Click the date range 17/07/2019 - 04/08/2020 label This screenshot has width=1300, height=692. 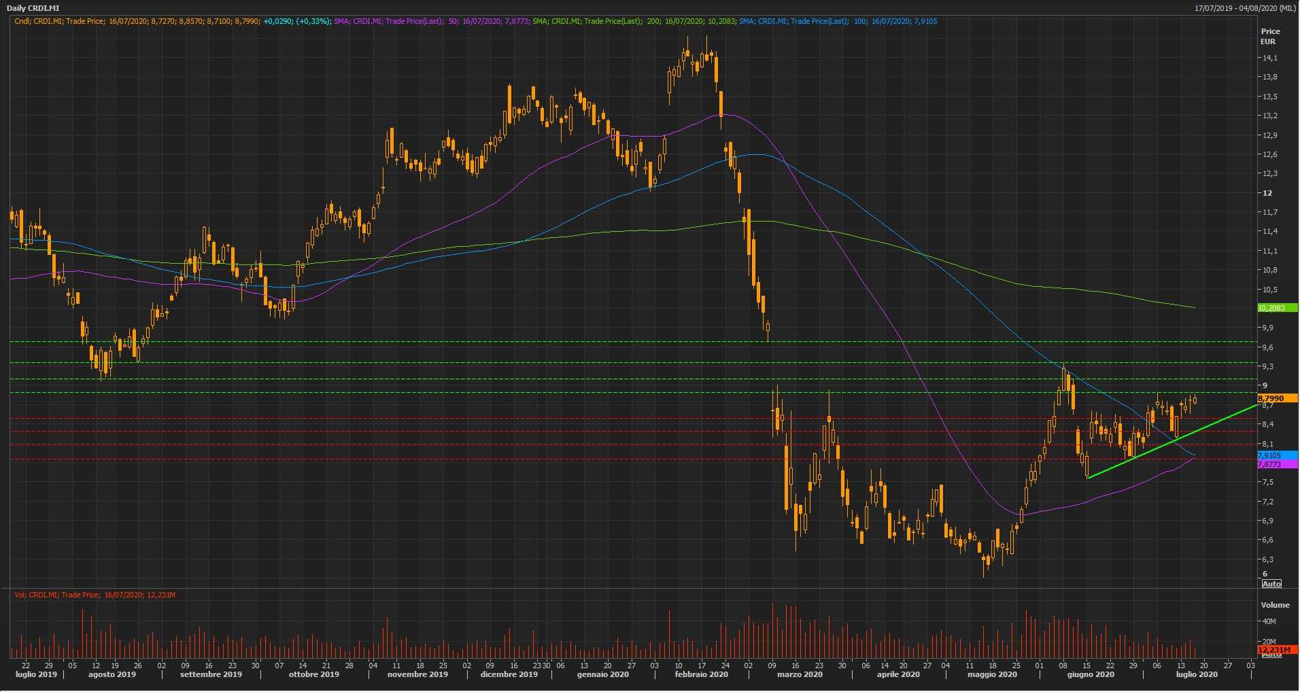(x=1244, y=8)
